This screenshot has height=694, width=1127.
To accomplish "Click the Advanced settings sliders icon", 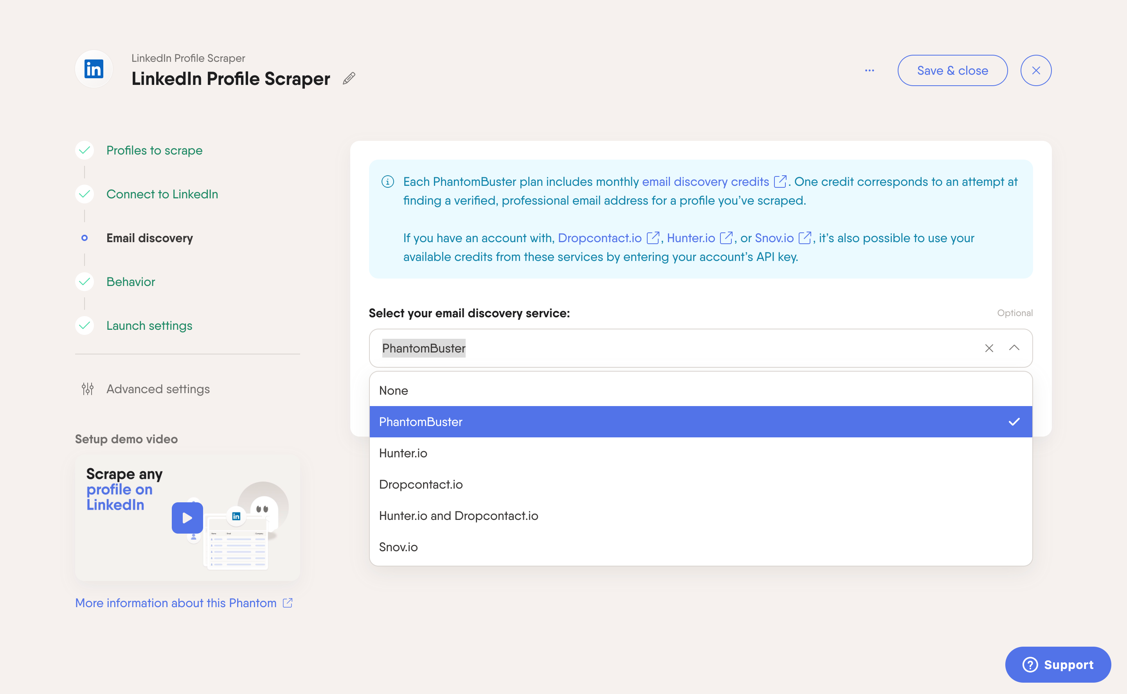I will pyautogui.click(x=87, y=389).
